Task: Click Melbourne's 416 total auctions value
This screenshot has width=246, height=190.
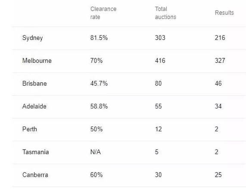Action: click(x=160, y=60)
